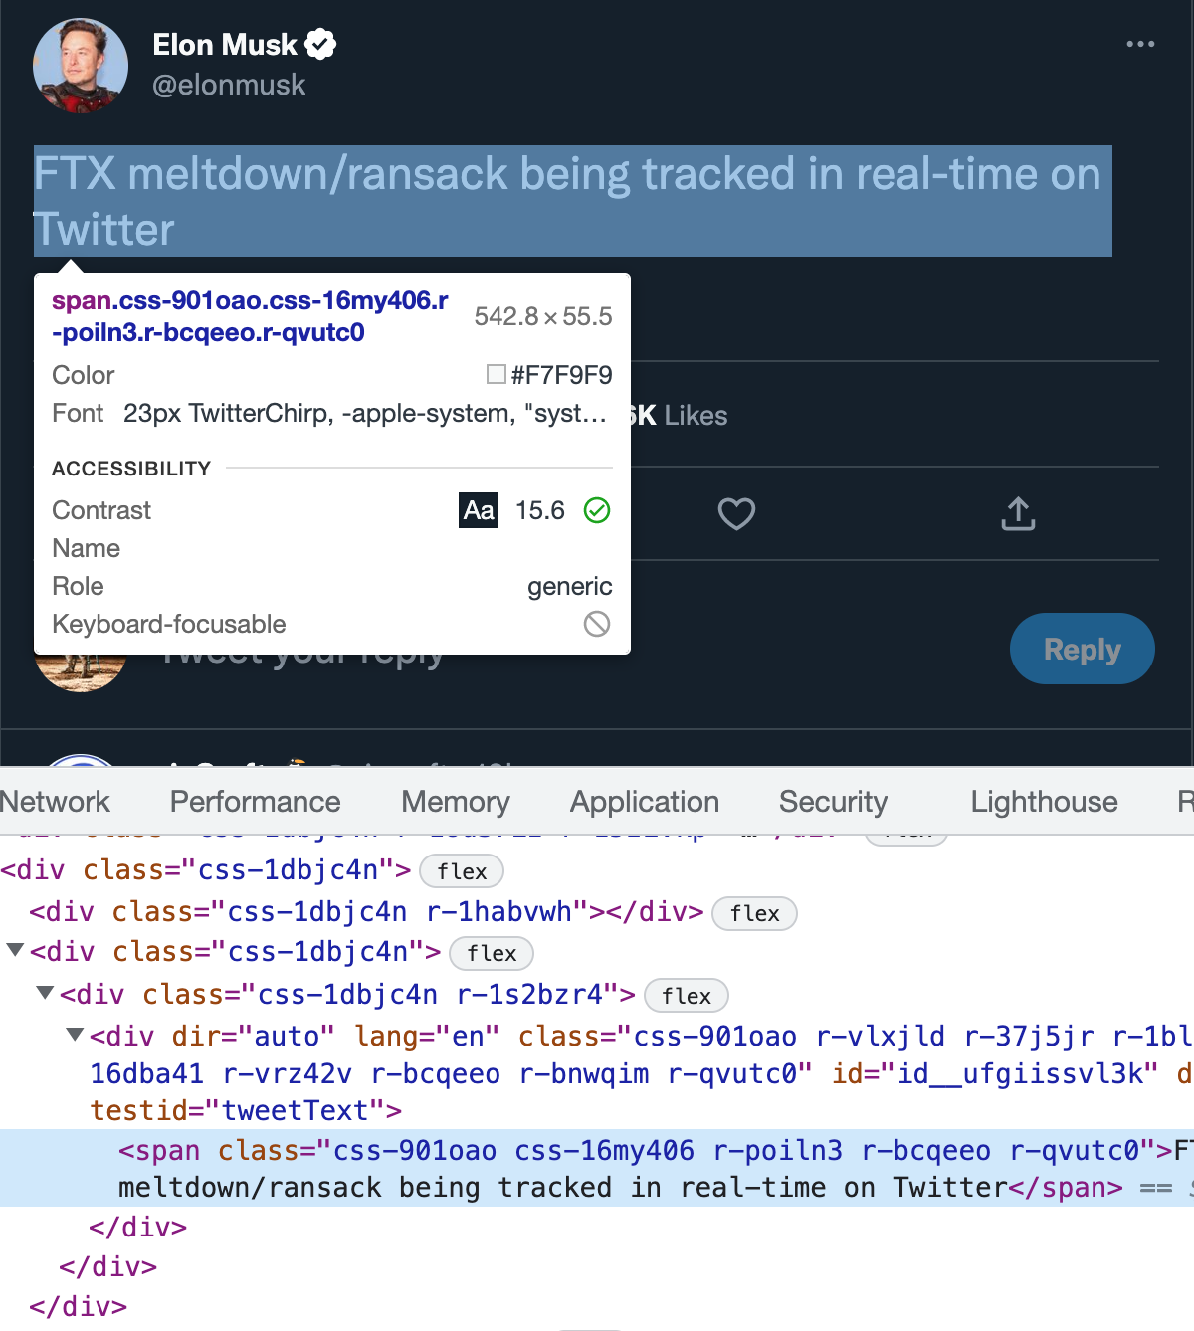1194x1331 pixels.
Task: Click the #F7F9F9 color swatch
Action: pyautogui.click(x=497, y=374)
